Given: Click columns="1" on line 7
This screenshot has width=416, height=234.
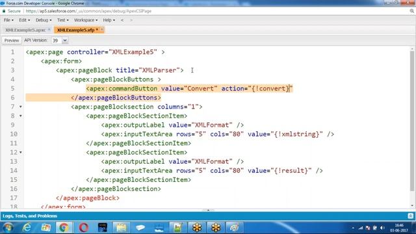Looking at the screenshot, I should (178, 107).
